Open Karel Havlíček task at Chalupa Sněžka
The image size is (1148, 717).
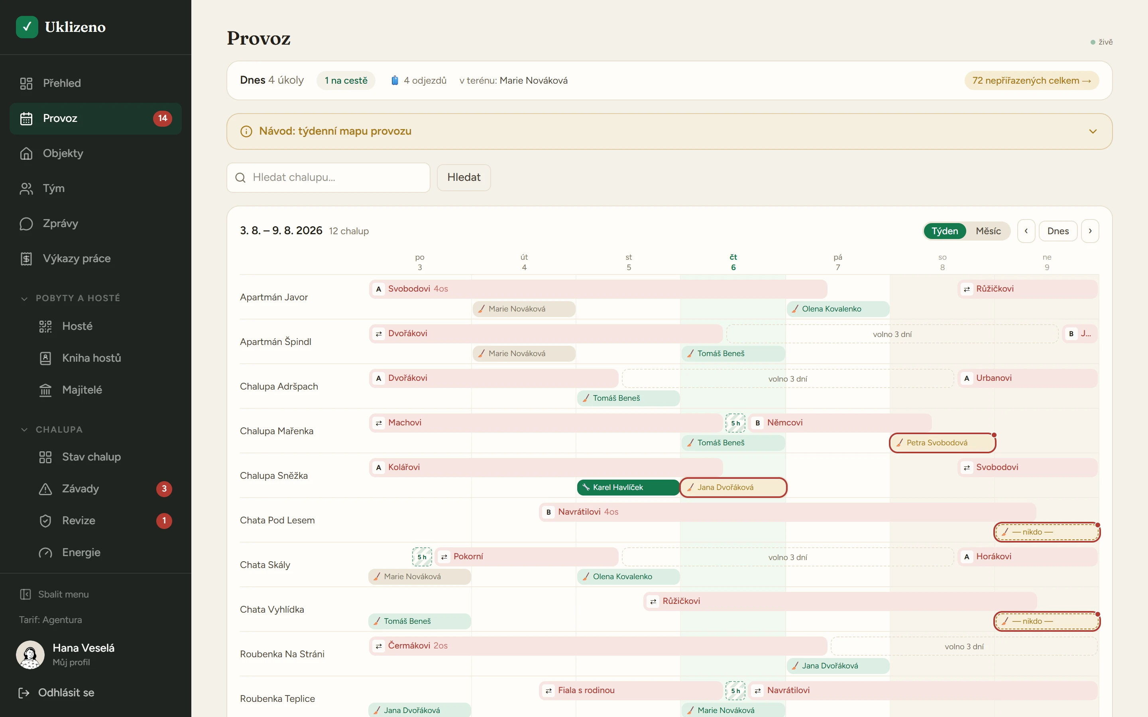point(628,488)
